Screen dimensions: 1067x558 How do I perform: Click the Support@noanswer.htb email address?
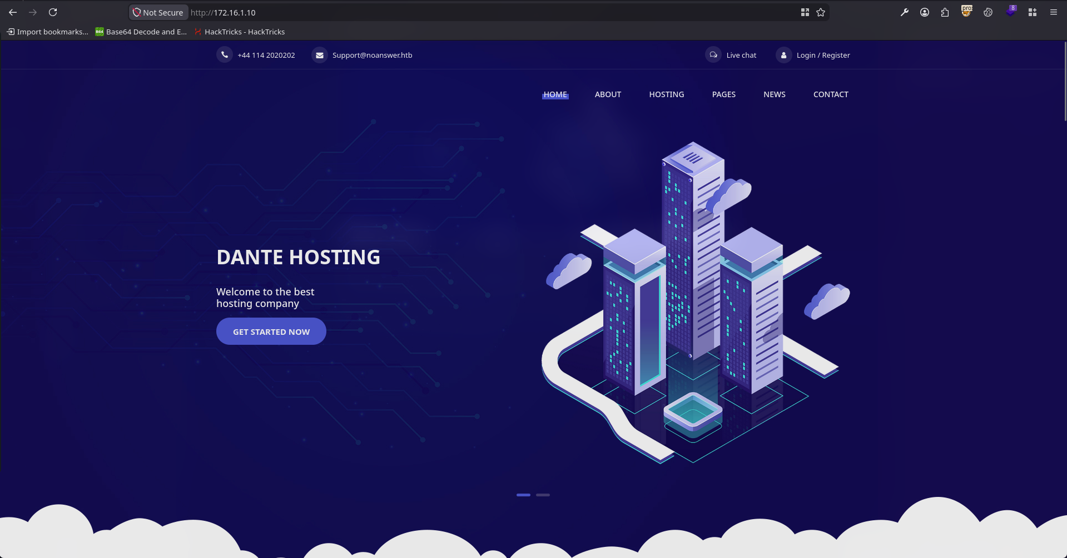[x=373, y=55]
